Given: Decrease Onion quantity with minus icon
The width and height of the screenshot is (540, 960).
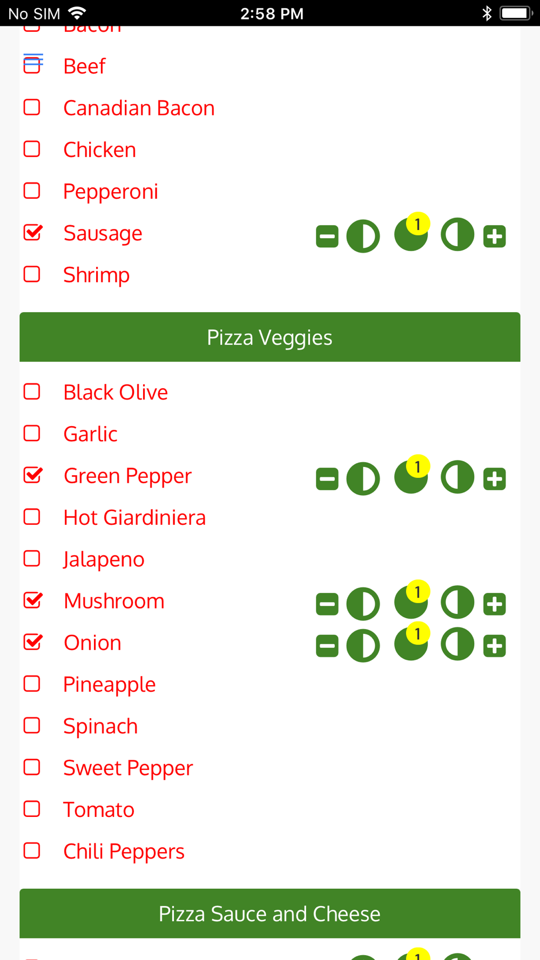Looking at the screenshot, I should pyautogui.click(x=327, y=646).
